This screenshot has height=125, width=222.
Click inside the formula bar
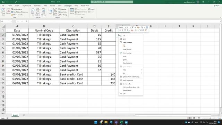(x=124, y=21)
